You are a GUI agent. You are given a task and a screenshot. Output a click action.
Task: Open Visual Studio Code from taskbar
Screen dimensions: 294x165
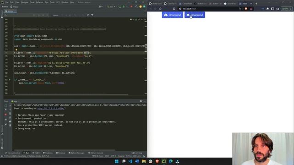(130, 161)
